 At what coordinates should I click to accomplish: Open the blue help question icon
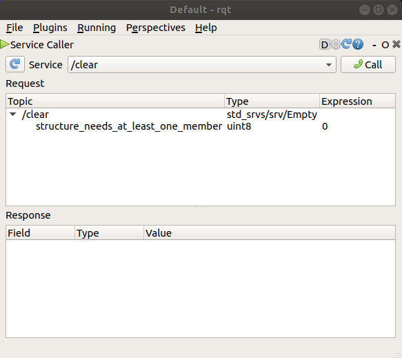click(x=358, y=44)
